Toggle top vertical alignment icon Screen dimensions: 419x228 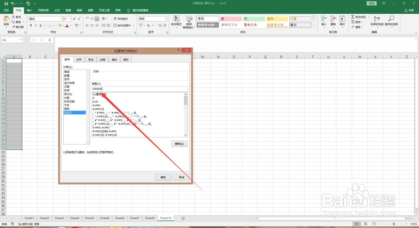point(87,19)
